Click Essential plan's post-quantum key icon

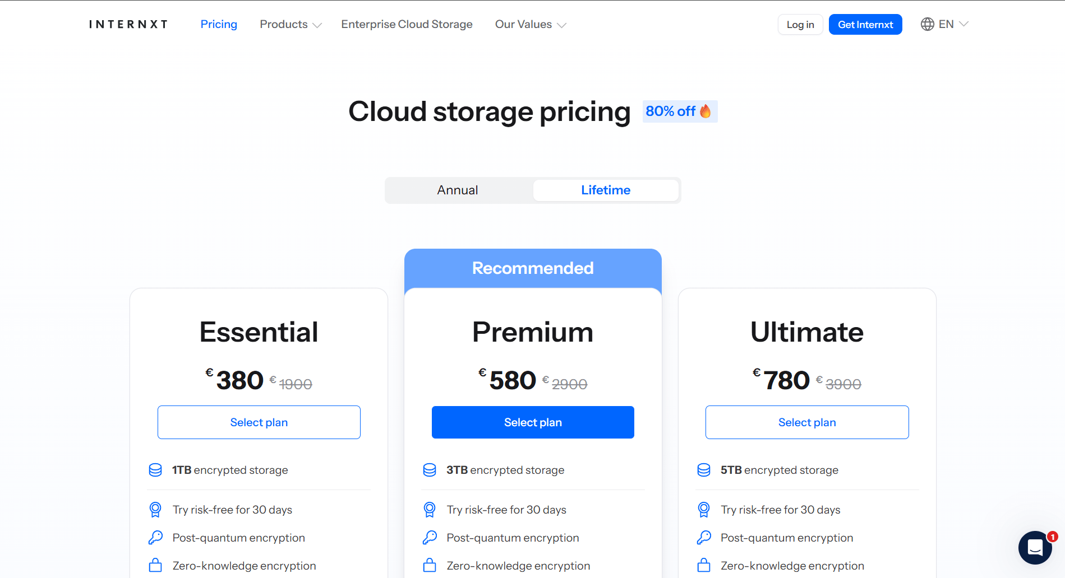point(155,538)
